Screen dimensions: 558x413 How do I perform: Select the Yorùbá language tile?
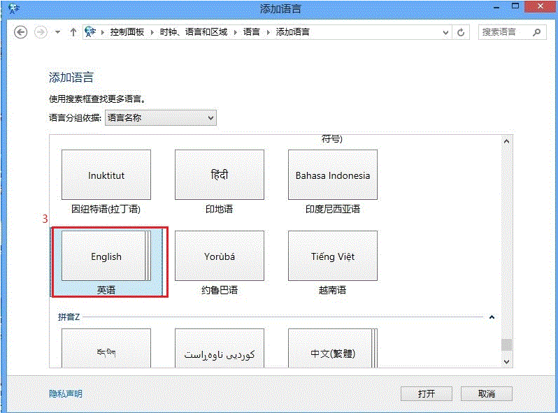220,256
